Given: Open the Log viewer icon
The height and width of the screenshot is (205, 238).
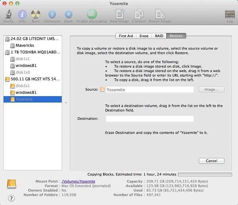Looking at the screenshot, I should [x=230, y=15].
